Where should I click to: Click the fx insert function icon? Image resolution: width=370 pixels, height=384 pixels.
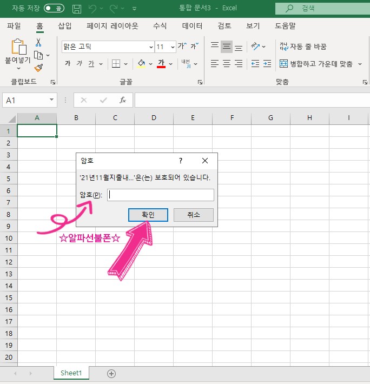(x=123, y=100)
